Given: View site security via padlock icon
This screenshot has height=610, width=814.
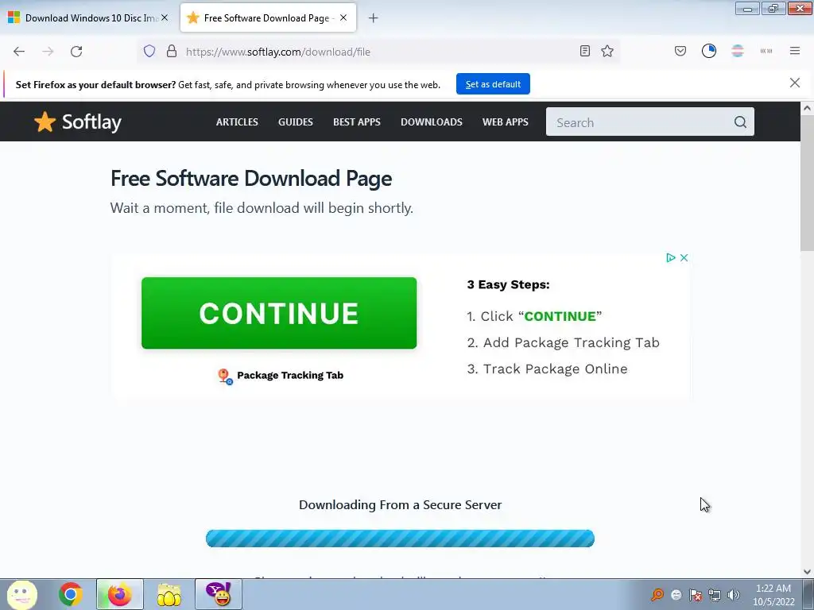Looking at the screenshot, I should 172,52.
